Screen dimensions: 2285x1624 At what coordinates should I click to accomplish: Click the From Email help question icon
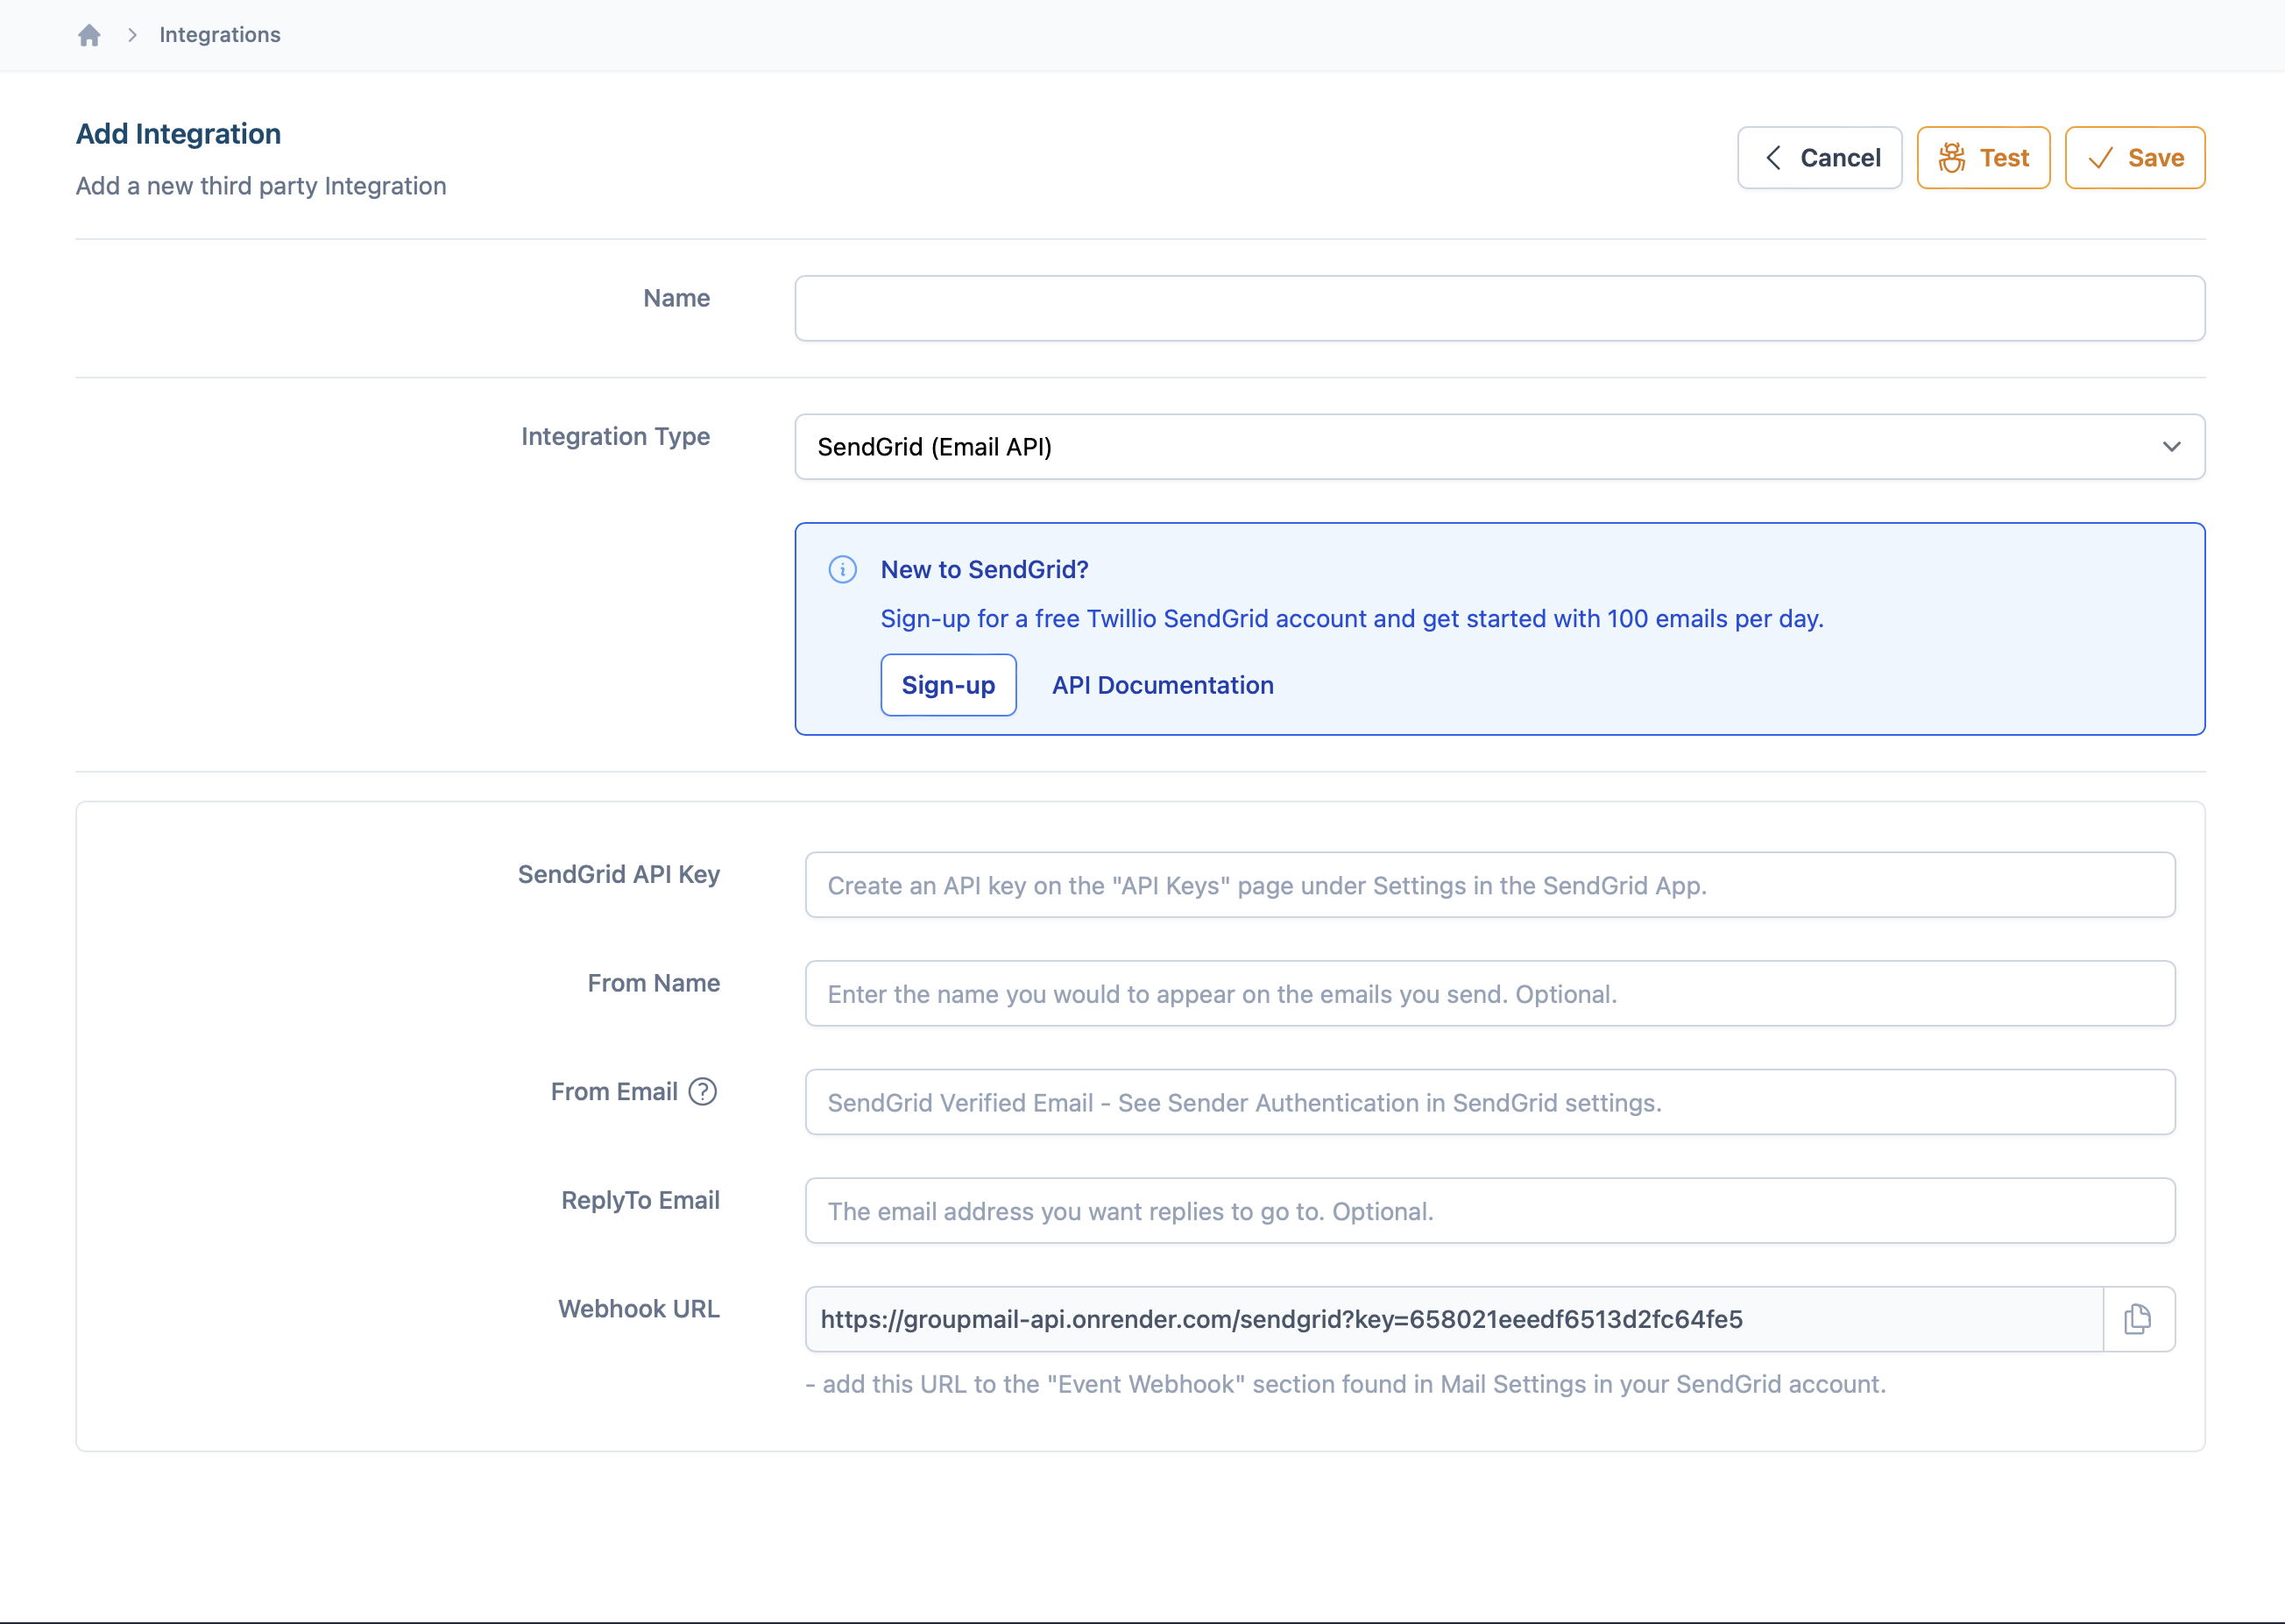[x=703, y=1091]
